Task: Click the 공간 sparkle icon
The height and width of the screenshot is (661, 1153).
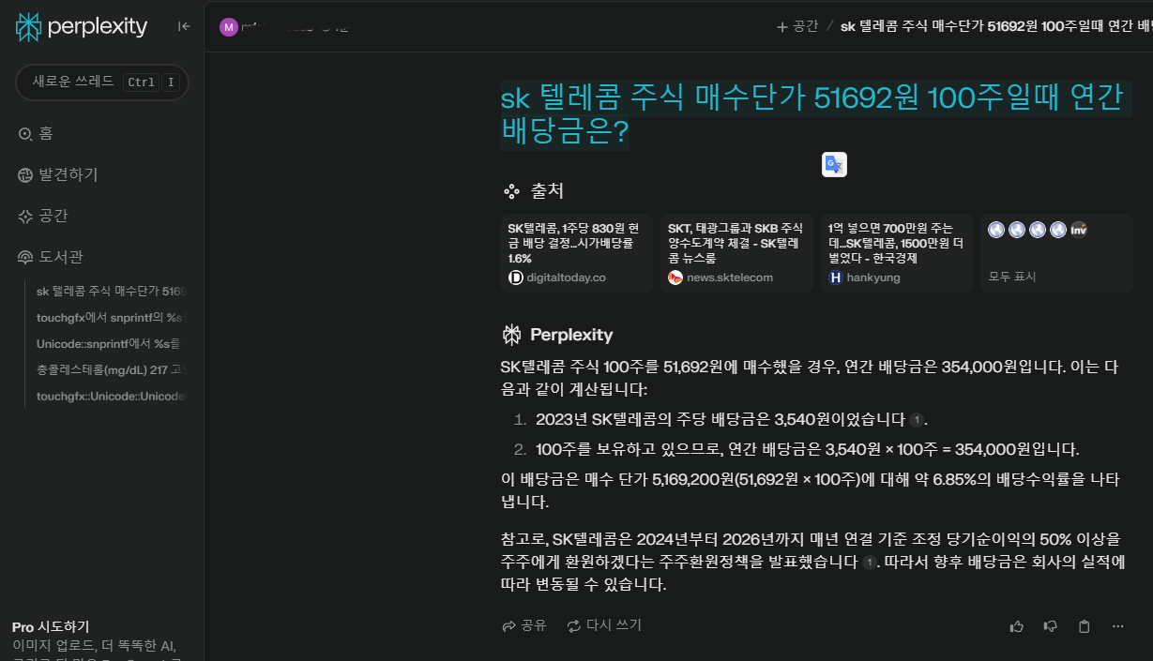Action: [25, 217]
